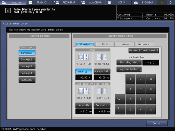Click the keypad down arrow
175x131 pixels.
click(140, 109)
